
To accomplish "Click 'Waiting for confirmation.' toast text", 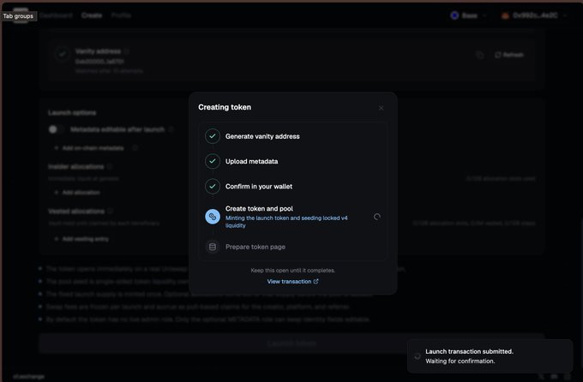I will point(460,361).
